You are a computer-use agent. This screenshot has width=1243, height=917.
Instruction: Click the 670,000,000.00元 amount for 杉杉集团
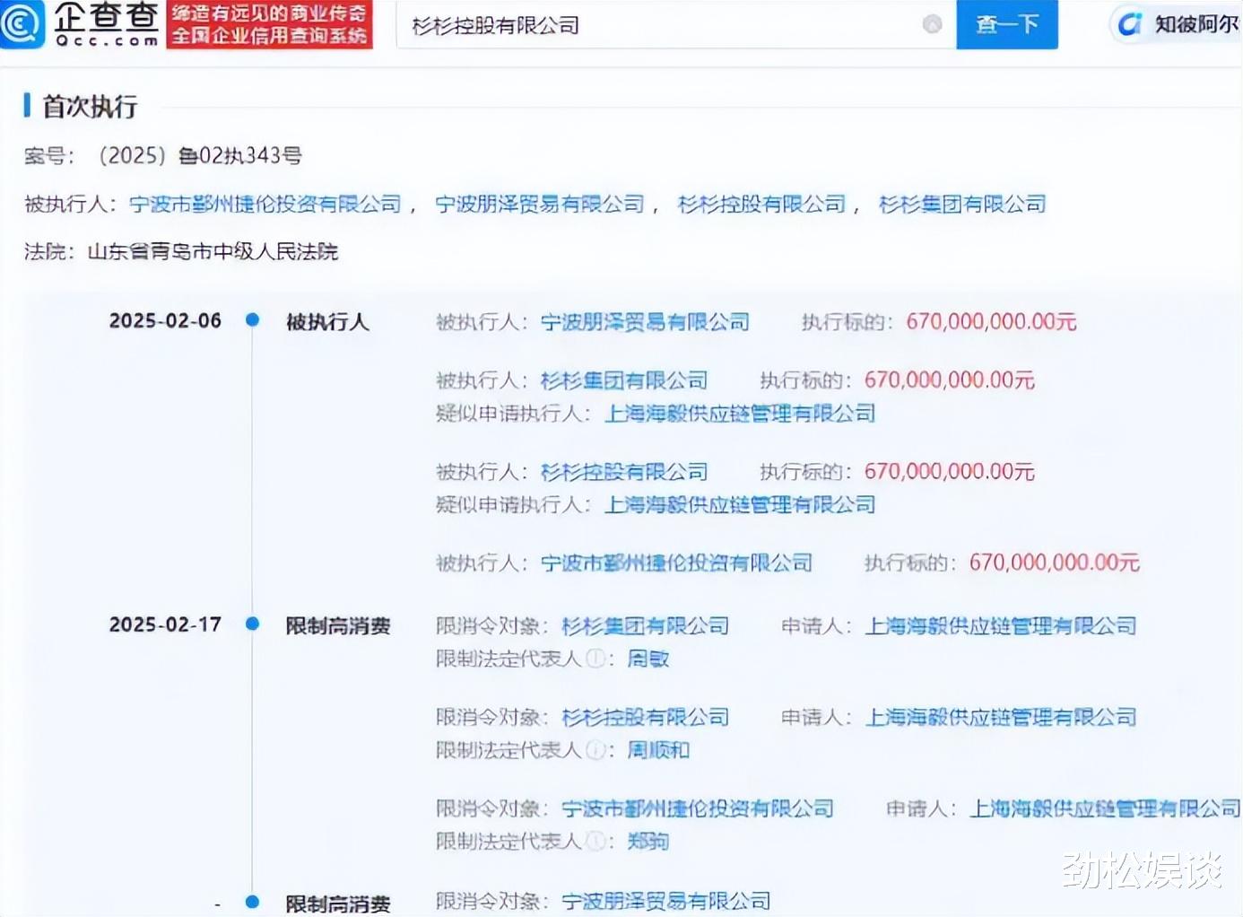click(x=949, y=380)
